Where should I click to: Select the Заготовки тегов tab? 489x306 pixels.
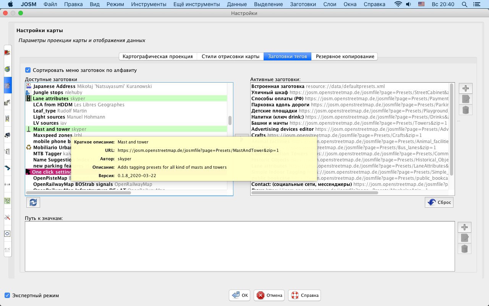point(287,57)
